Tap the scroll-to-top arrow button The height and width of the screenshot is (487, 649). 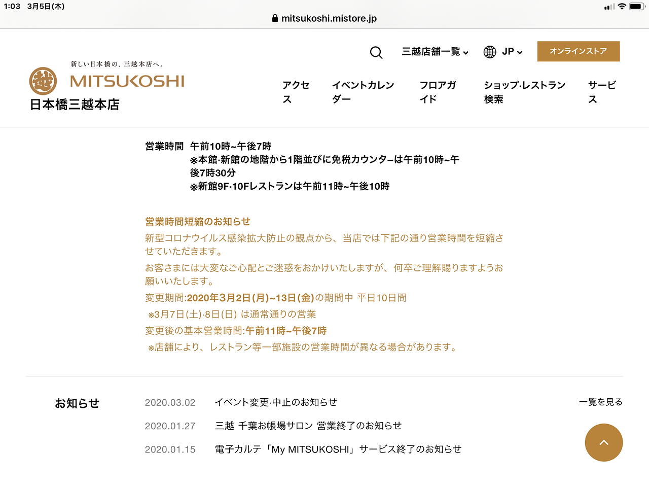[604, 442]
